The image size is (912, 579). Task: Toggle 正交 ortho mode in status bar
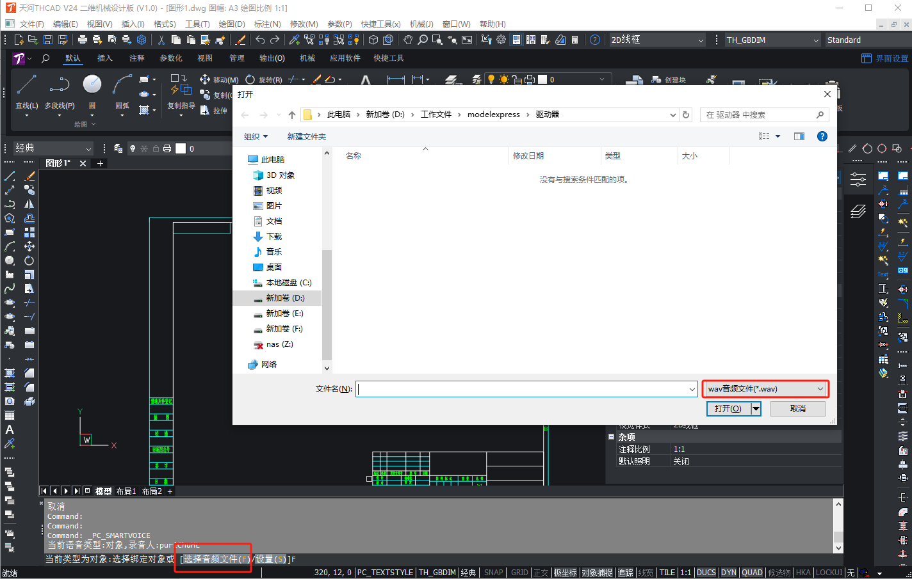click(541, 573)
